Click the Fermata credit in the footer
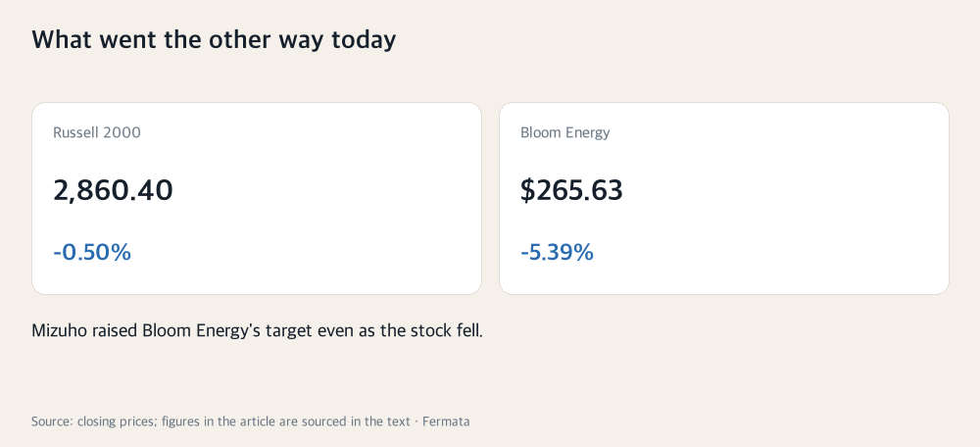The width and height of the screenshot is (980, 447). (446, 422)
